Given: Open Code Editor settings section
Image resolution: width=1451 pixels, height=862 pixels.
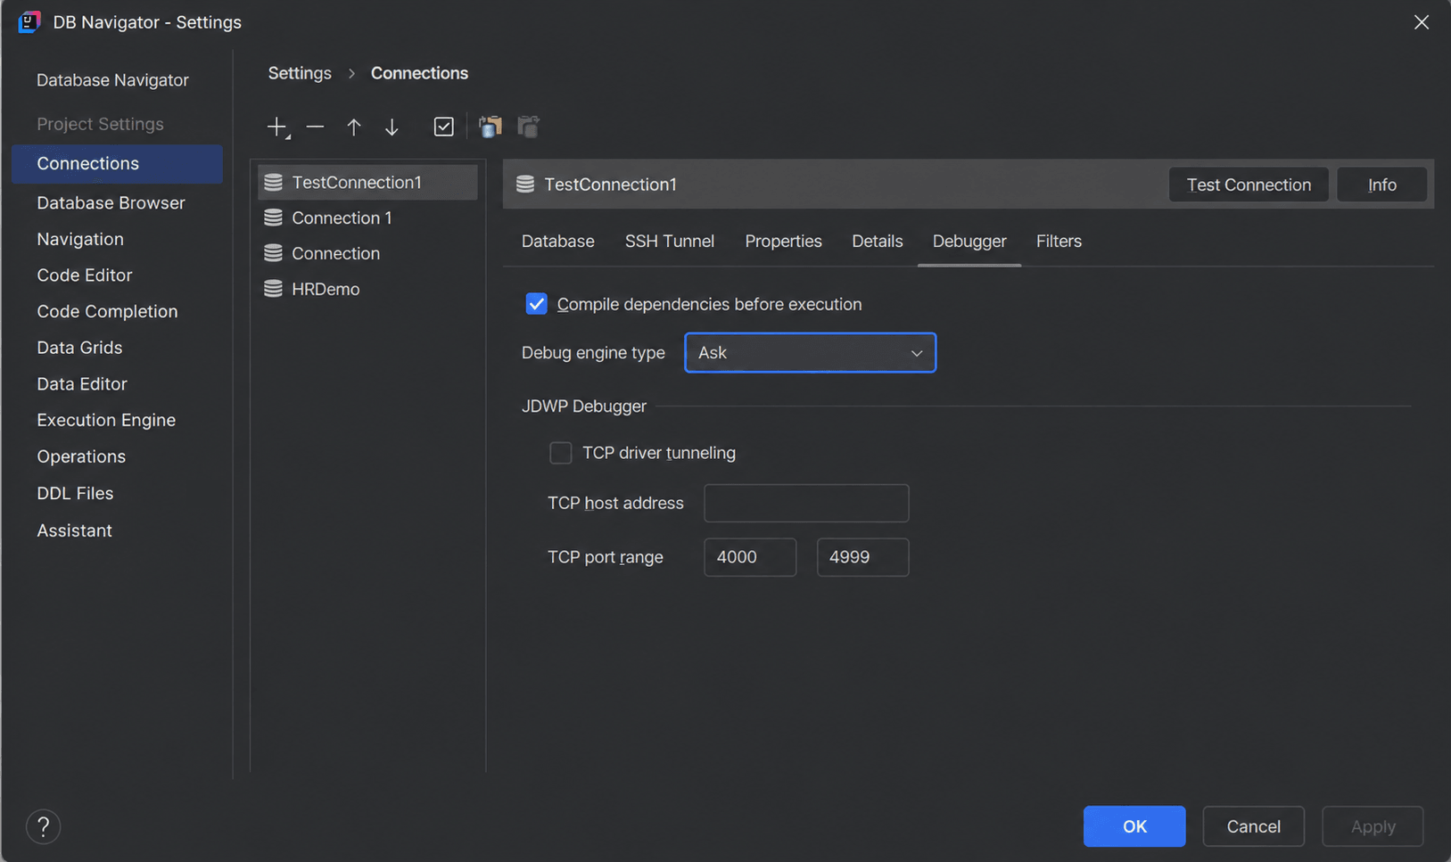Looking at the screenshot, I should click(85, 275).
